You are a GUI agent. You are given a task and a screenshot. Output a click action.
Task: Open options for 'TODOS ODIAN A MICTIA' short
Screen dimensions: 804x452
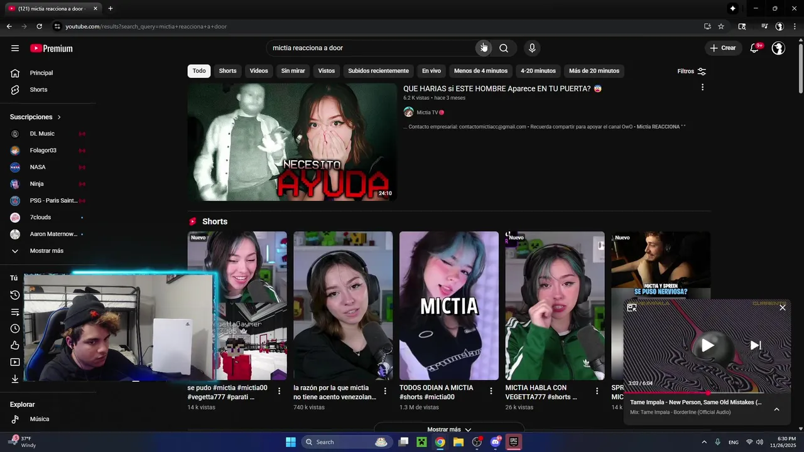[491, 391]
